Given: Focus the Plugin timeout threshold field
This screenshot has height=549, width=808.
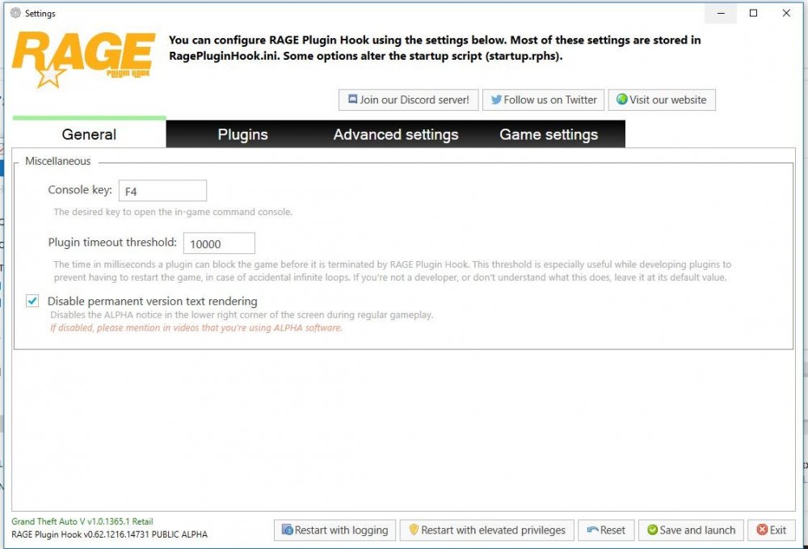Looking at the screenshot, I should click(219, 243).
